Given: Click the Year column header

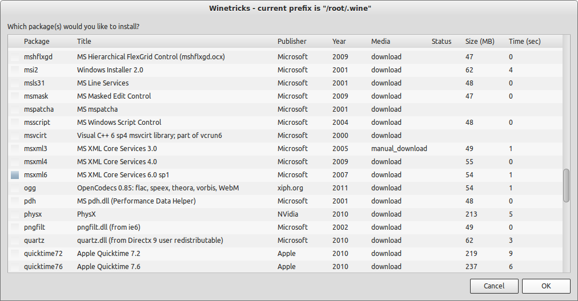Looking at the screenshot, I should (339, 42).
